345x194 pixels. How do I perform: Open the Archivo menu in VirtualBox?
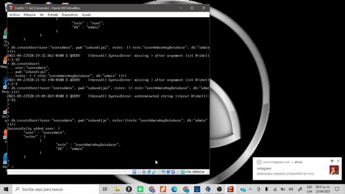point(15,15)
